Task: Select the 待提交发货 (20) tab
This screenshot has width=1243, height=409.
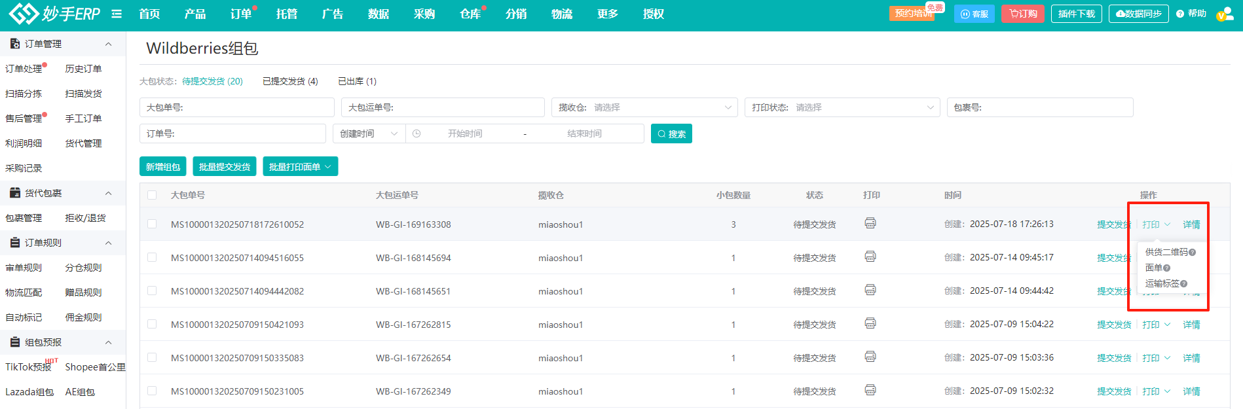Action: (x=212, y=81)
